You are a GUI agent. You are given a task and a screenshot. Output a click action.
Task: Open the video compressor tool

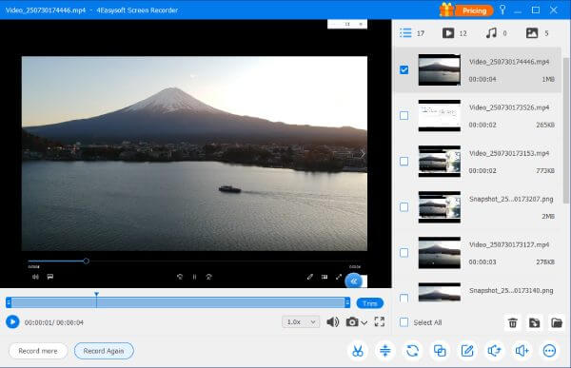click(x=384, y=351)
